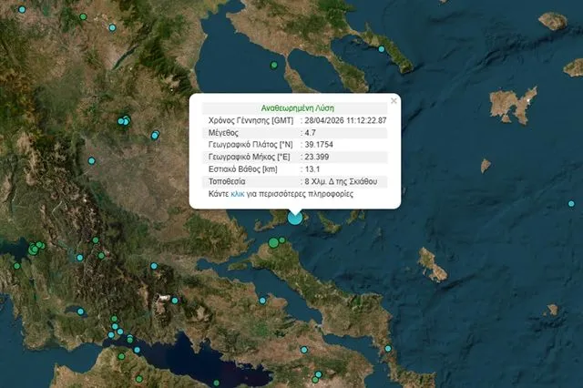Select the 'Μέγεθος' label
The width and height of the screenshot is (583, 388).
(223, 133)
